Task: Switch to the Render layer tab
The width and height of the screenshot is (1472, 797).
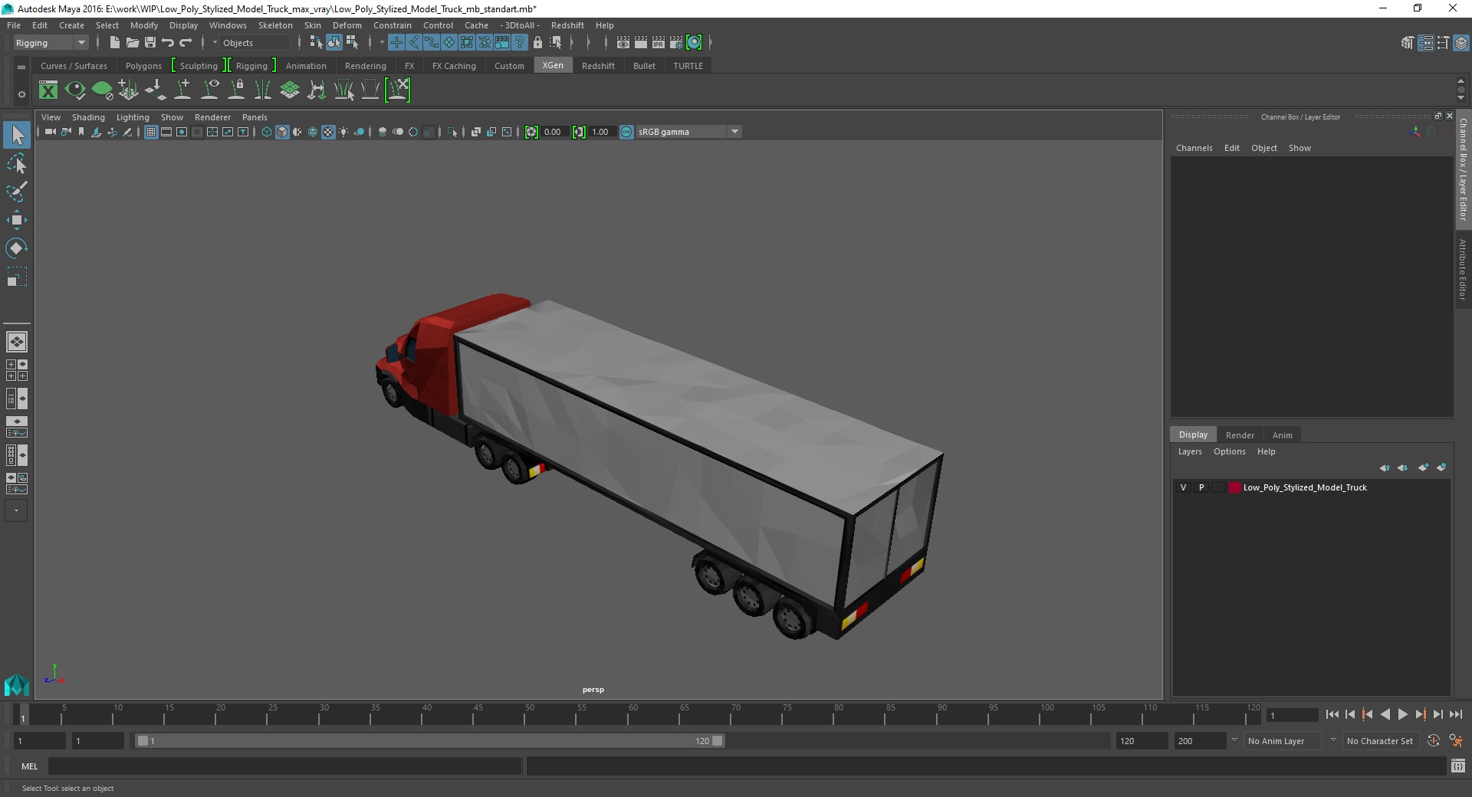Action: pos(1240,435)
